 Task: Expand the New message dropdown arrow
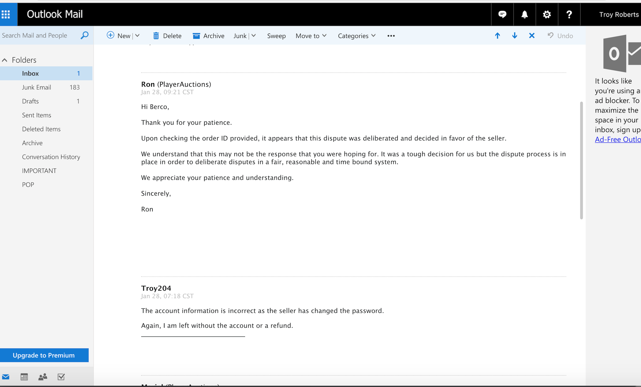point(137,36)
